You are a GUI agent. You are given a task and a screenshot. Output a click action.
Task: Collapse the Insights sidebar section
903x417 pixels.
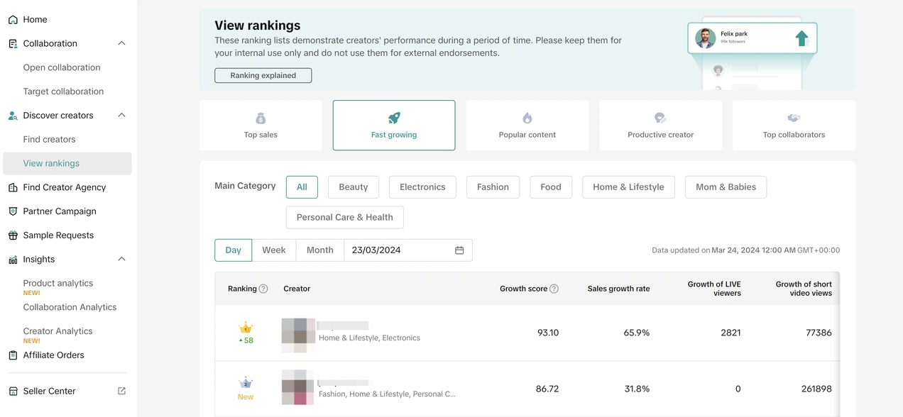pyautogui.click(x=121, y=259)
